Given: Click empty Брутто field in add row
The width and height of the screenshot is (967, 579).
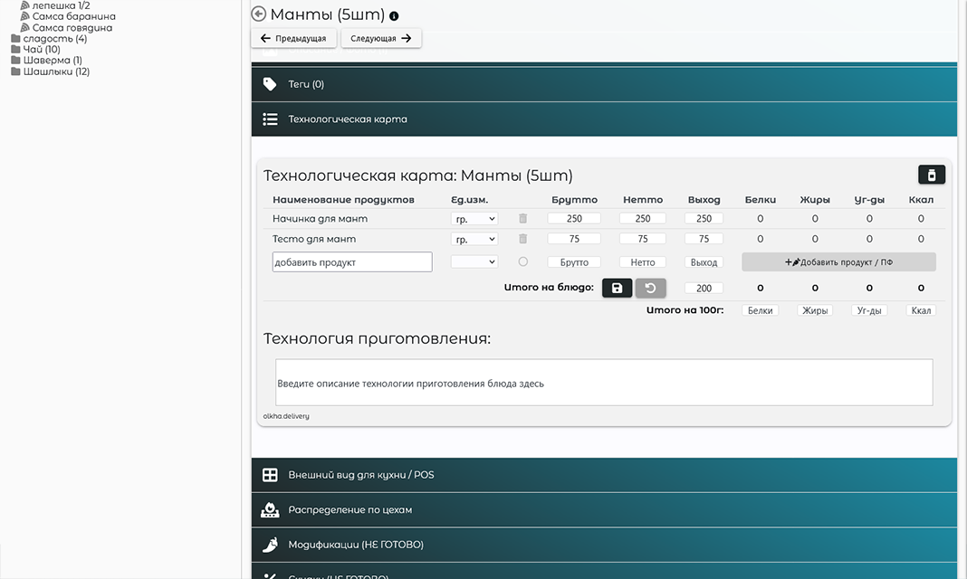Looking at the screenshot, I should point(574,262).
